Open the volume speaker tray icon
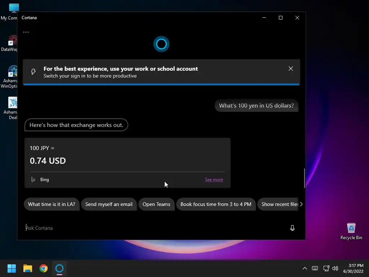This screenshot has width=369, height=277. click(x=335, y=268)
